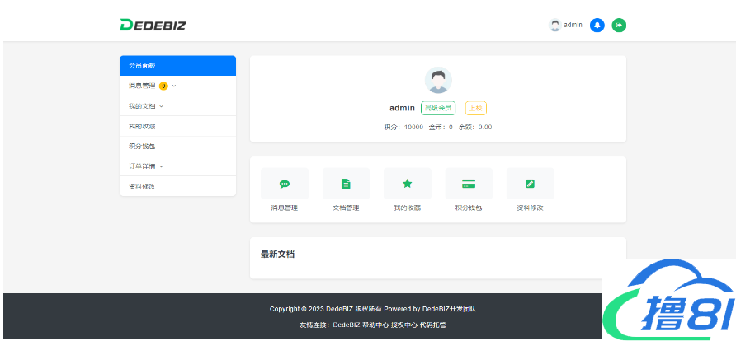The width and height of the screenshot is (736, 341).
Task: Click the green 高级会员 badge
Action: (437, 108)
